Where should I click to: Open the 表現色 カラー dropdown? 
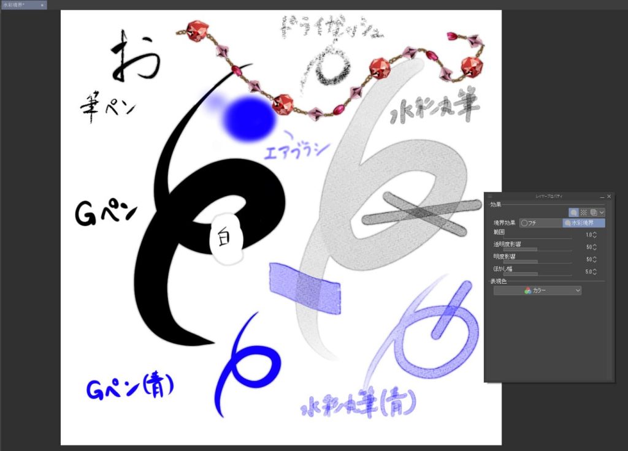(x=537, y=291)
